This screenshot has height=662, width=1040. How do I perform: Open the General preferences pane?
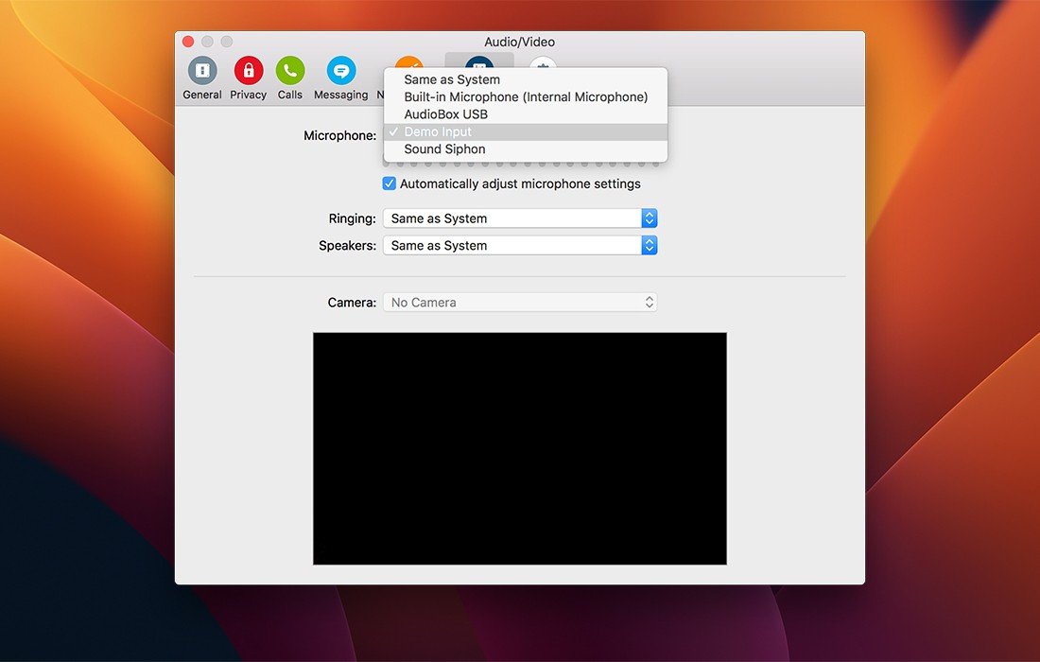(201, 72)
